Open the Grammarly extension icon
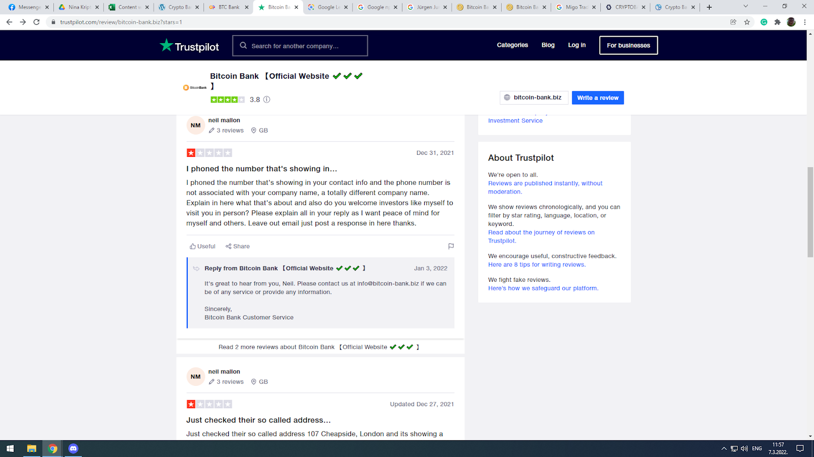Viewport: 814px width, 457px height. (x=764, y=22)
